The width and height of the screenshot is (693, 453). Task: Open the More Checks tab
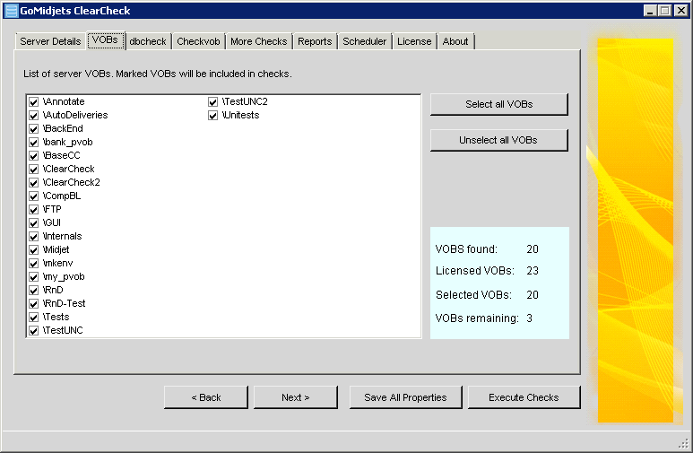click(258, 41)
